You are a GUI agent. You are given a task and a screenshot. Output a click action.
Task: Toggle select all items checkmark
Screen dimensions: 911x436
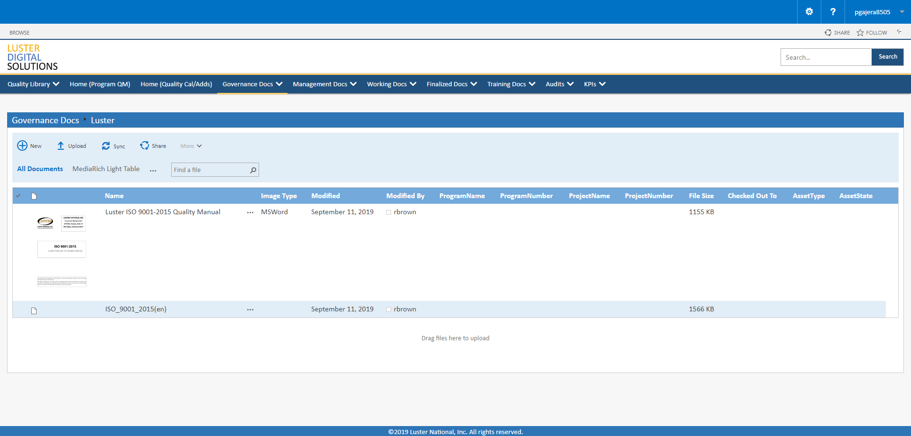coord(18,196)
